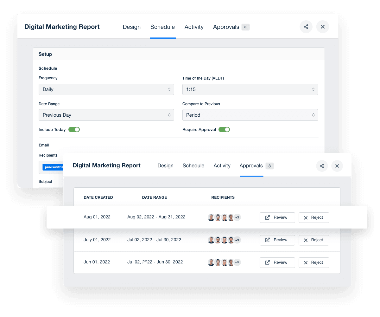Click the external-link icon on Aug 01 Review button

(x=268, y=217)
